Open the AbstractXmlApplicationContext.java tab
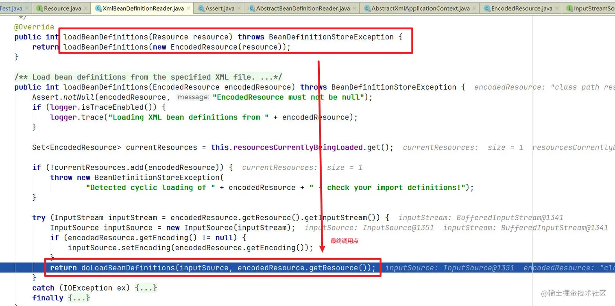615x306 pixels. pos(421,8)
